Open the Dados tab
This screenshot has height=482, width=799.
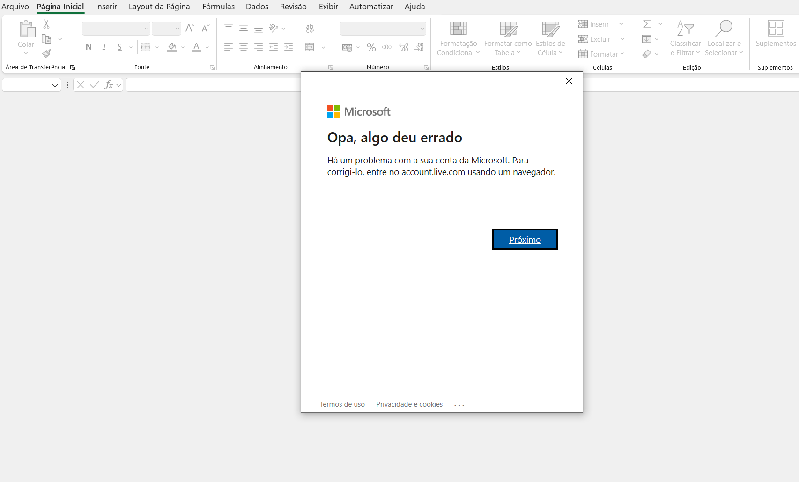[257, 7]
